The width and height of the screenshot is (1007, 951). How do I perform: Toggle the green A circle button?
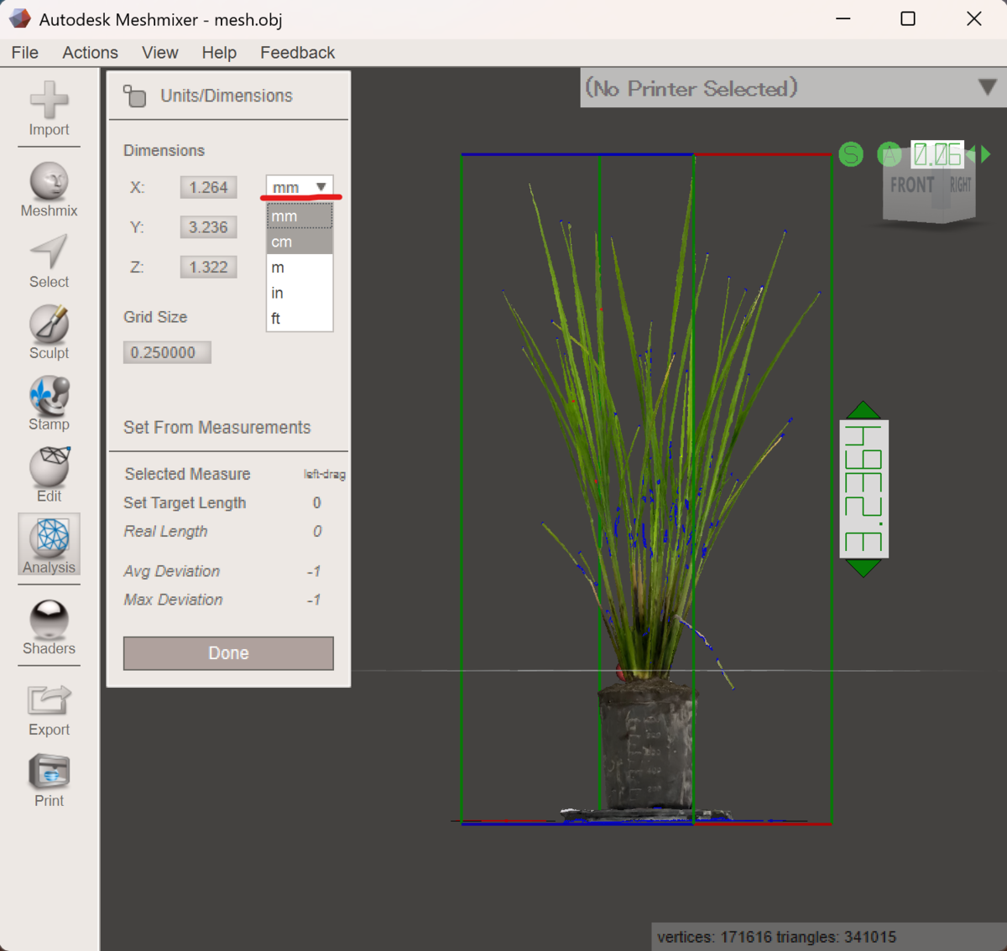coord(889,154)
